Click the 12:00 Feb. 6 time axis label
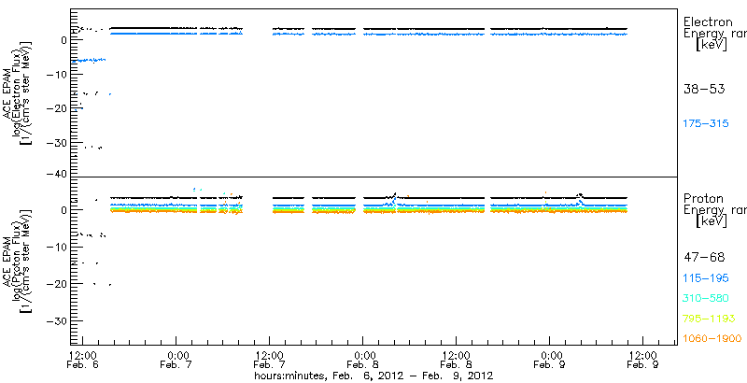This screenshot has height=383, width=747. (x=83, y=360)
